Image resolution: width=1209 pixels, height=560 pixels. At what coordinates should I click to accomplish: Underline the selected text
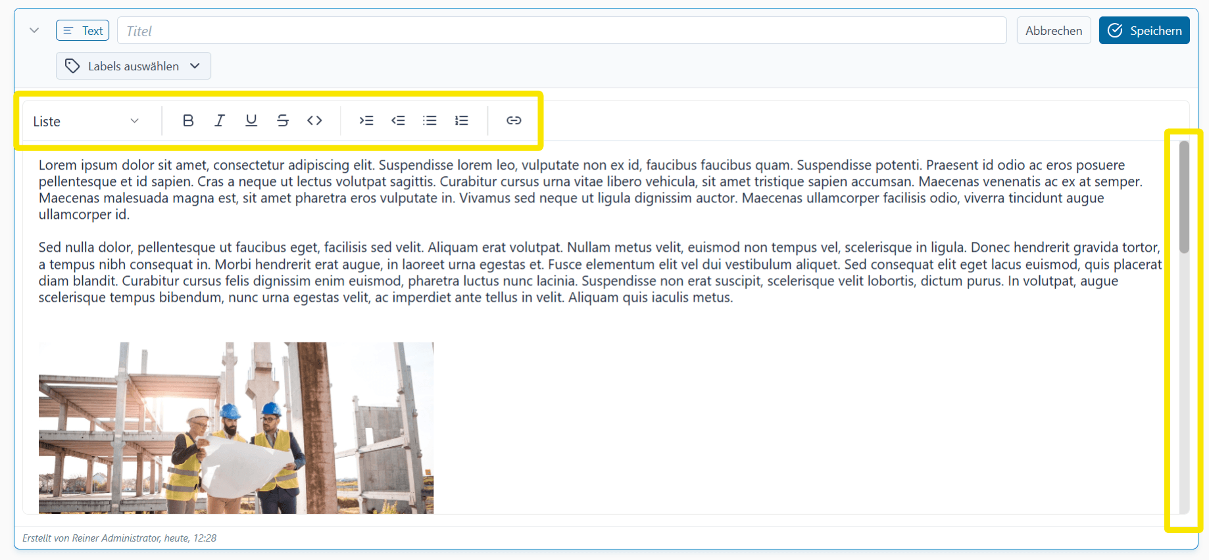[251, 120]
